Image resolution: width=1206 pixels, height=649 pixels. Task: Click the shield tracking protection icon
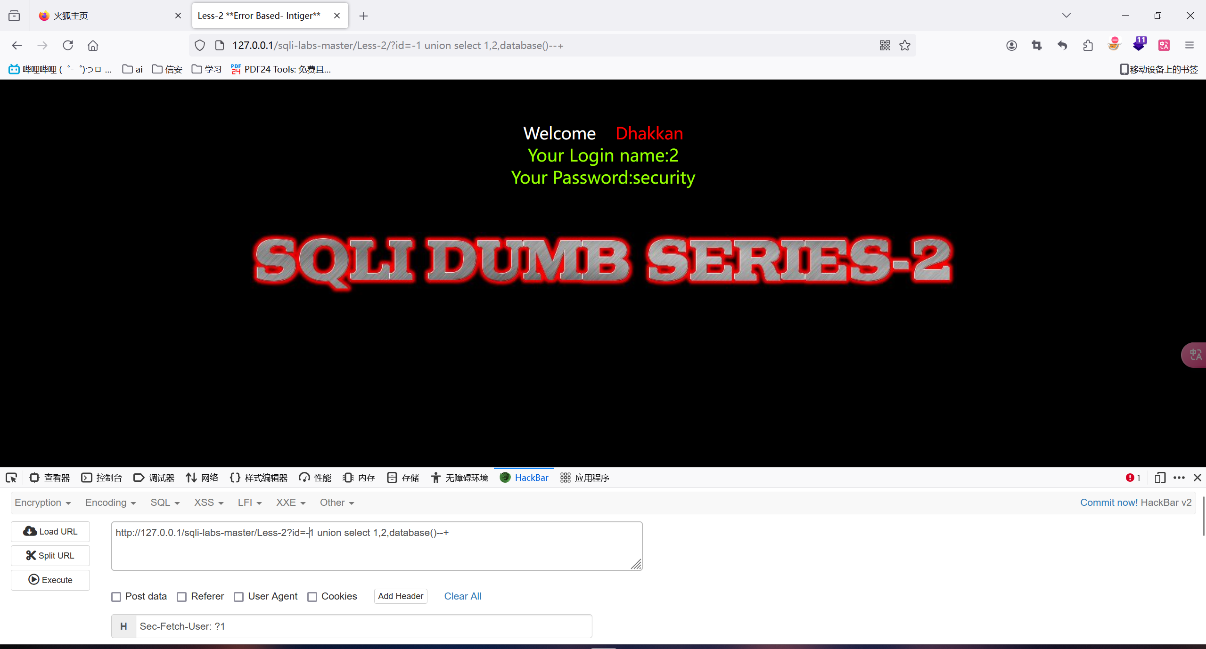200,45
